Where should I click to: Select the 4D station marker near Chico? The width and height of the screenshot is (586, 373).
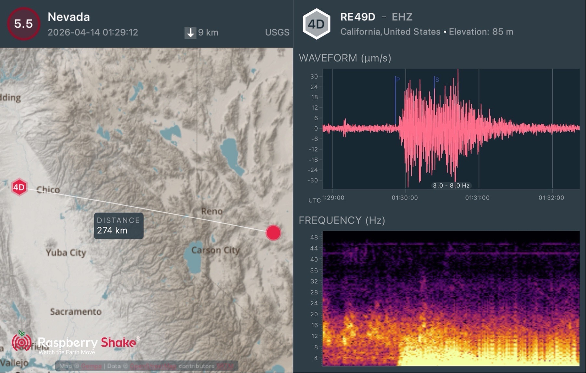pyautogui.click(x=19, y=188)
